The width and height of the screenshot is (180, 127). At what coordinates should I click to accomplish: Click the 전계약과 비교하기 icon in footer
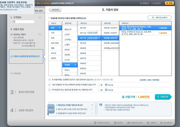click(x=95, y=123)
